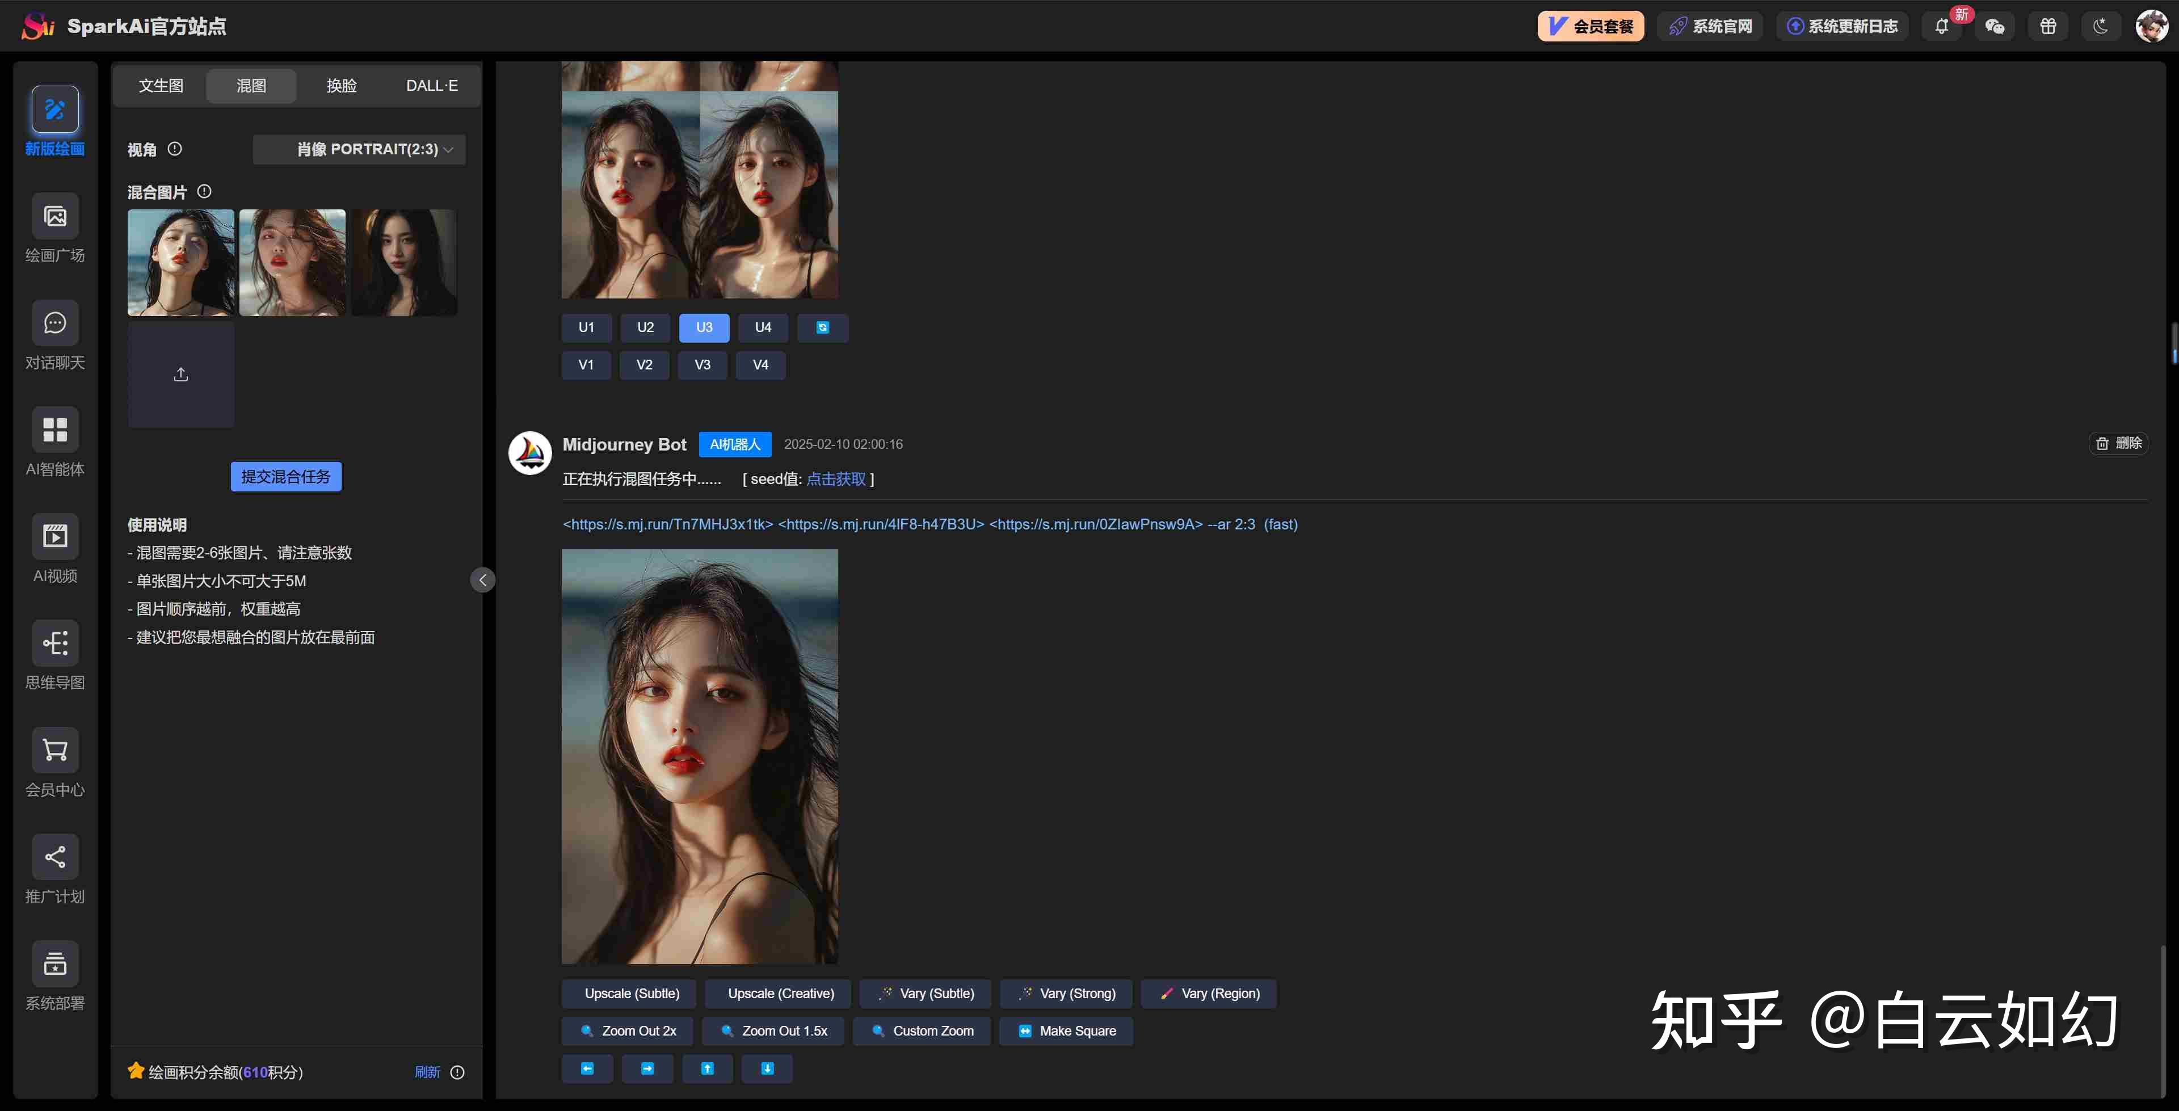Image resolution: width=2179 pixels, height=1111 pixels.
Task: Click 刷新 to refresh credits
Action: (x=427, y=1072)
